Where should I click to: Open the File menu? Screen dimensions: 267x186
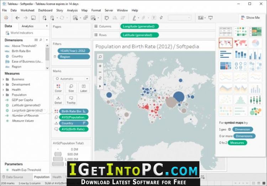tap(4, 10)
